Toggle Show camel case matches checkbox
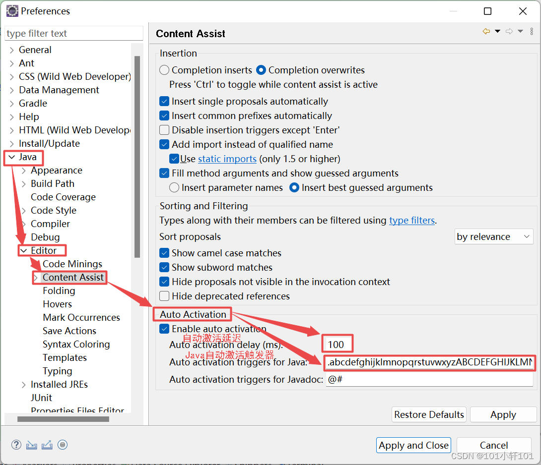The image size is (541, 465). click(164, 253)
